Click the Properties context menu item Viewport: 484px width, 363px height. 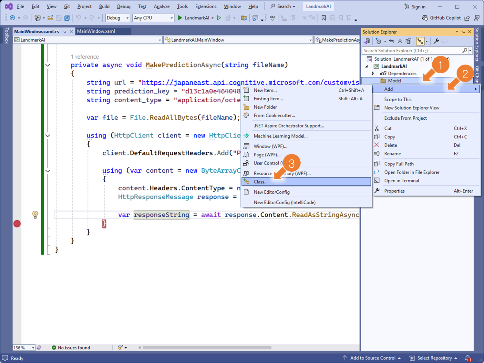coord(426,191)
